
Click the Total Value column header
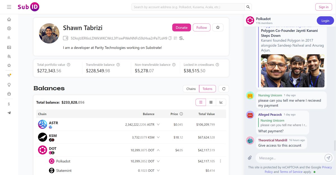(x=207, y=114)
